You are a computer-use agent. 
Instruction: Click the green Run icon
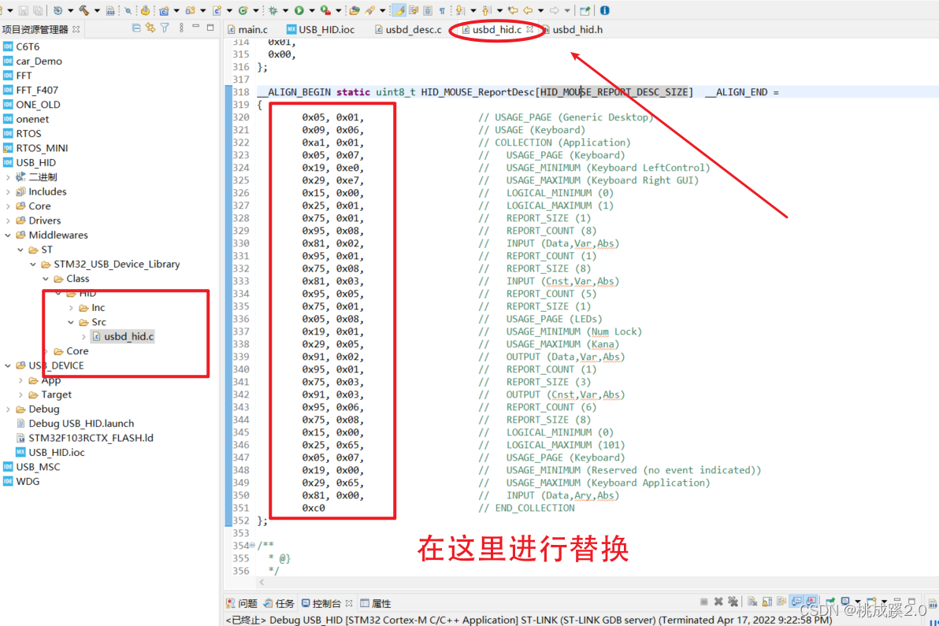(x=299, y=10)
